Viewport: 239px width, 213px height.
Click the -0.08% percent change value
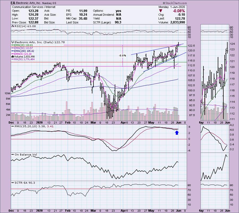179,11
